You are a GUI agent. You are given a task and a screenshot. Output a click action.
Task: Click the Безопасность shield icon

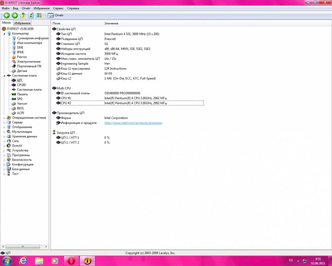(x=9, y=160)
